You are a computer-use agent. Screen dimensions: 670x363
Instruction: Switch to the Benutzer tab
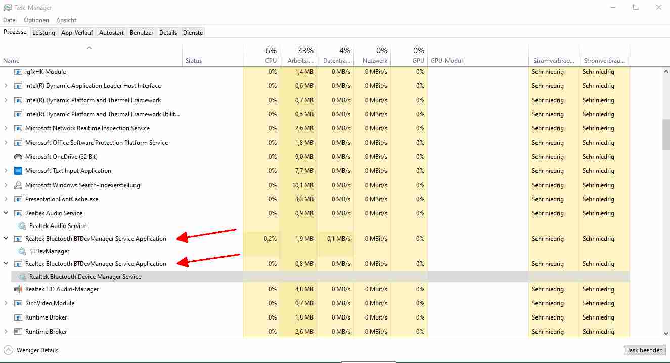point(142,33)
